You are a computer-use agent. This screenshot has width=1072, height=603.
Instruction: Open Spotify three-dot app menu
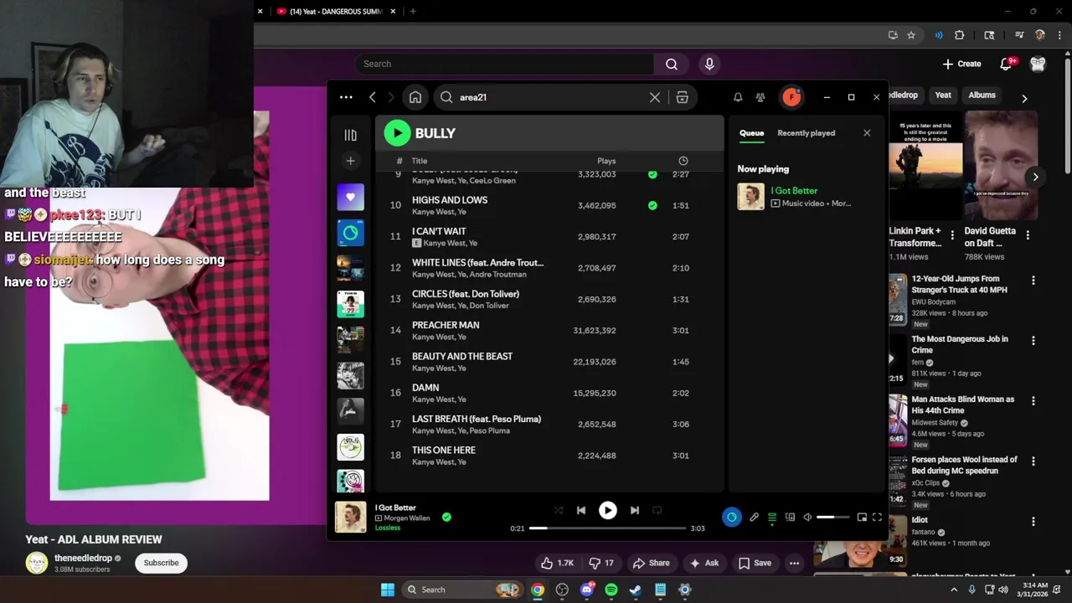tap(346, 97)
